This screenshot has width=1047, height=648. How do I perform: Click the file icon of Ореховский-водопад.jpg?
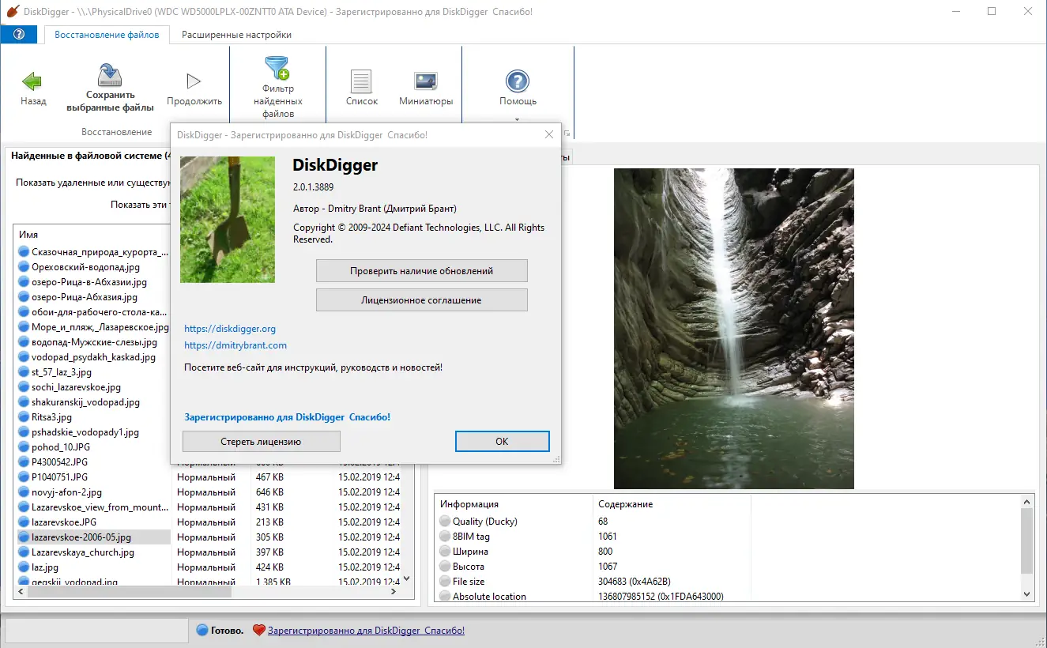(x=24, y=267)
